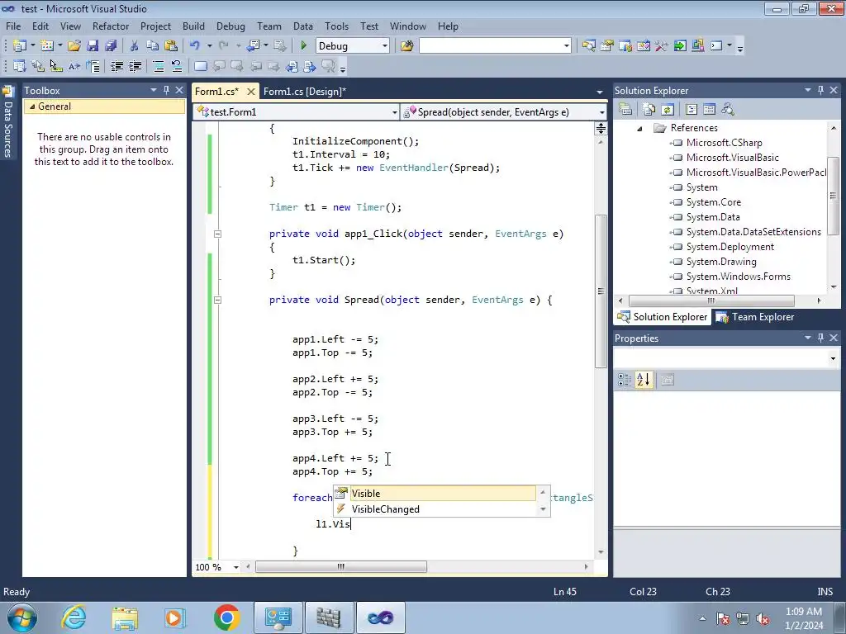Click the Find in Files binoculars icon

(406, 46)
